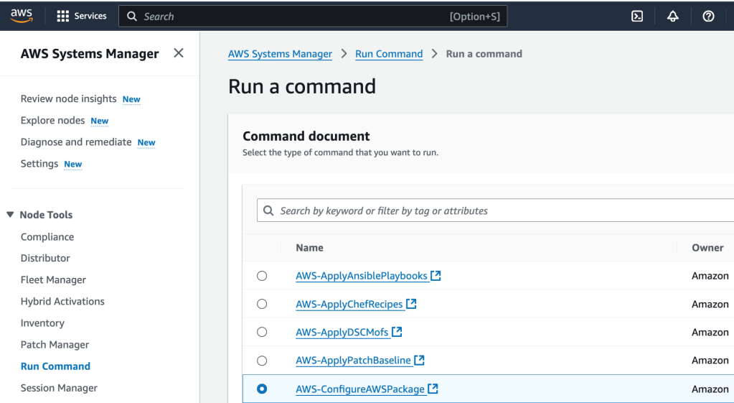Collapse the Node Tools section
Image resolution: width=734 pixels, height=403 pixels.
coord(10,215)
